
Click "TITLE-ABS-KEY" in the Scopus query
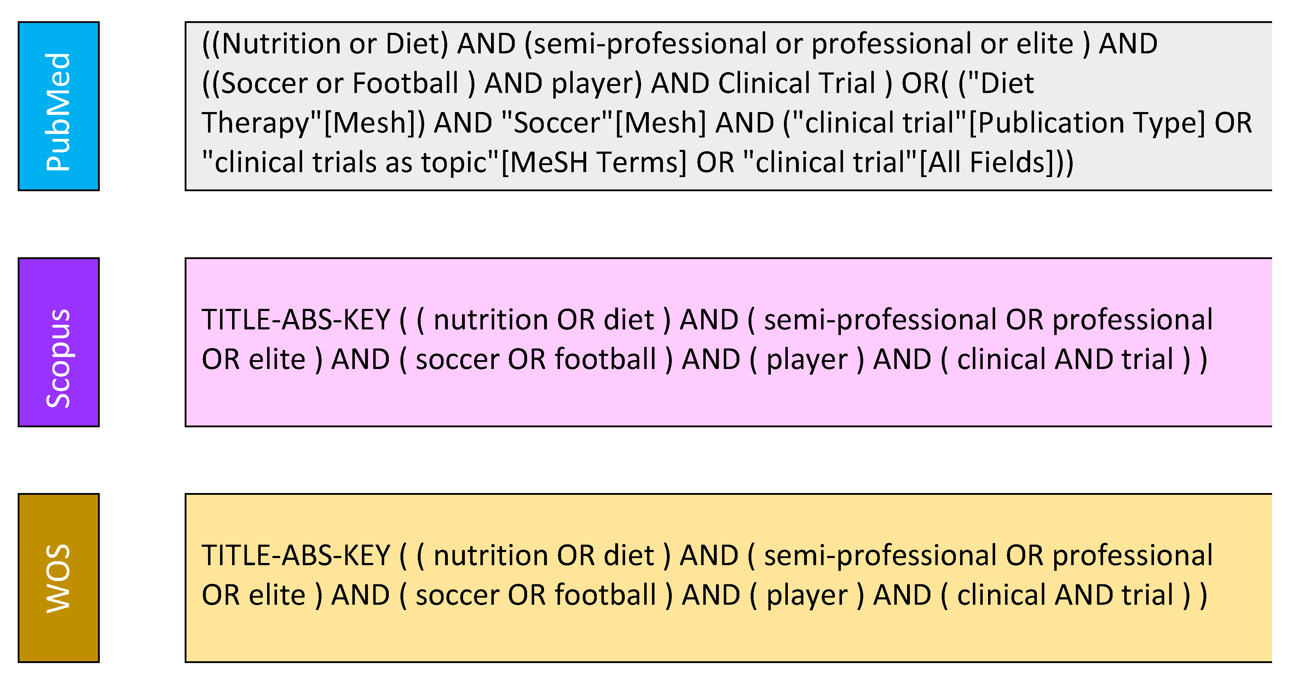pyautogui.click(x=296, y=321)
